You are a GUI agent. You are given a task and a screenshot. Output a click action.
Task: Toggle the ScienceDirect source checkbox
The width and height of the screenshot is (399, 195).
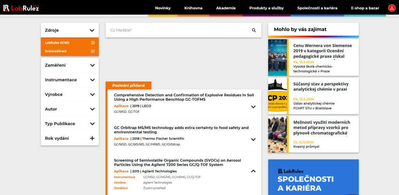(x=93, y=51)
